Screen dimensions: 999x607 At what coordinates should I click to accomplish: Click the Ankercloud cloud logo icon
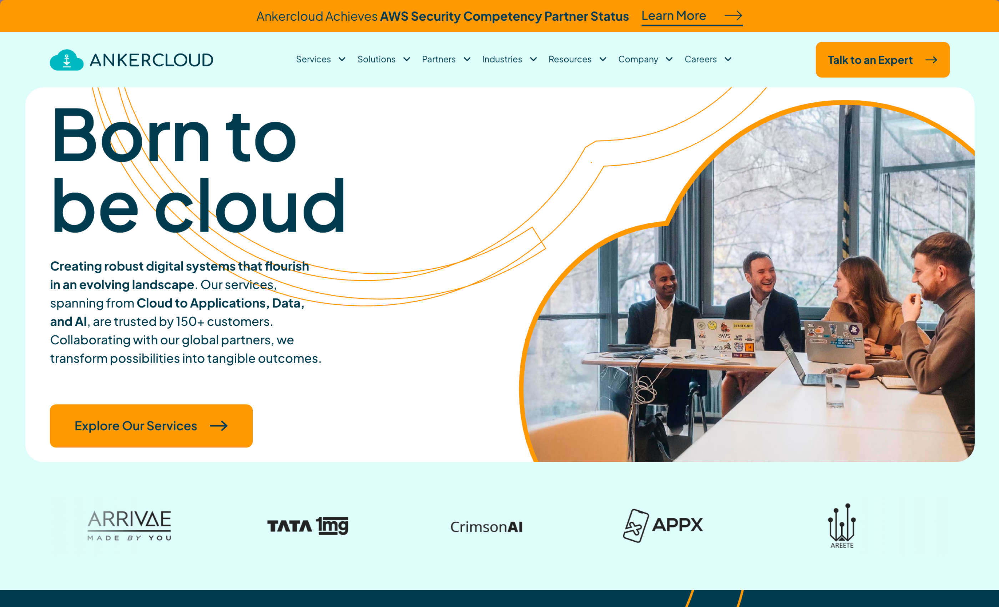pos(66,60)
